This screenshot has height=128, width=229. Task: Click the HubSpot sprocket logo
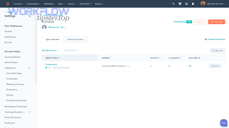pos(7,4)
